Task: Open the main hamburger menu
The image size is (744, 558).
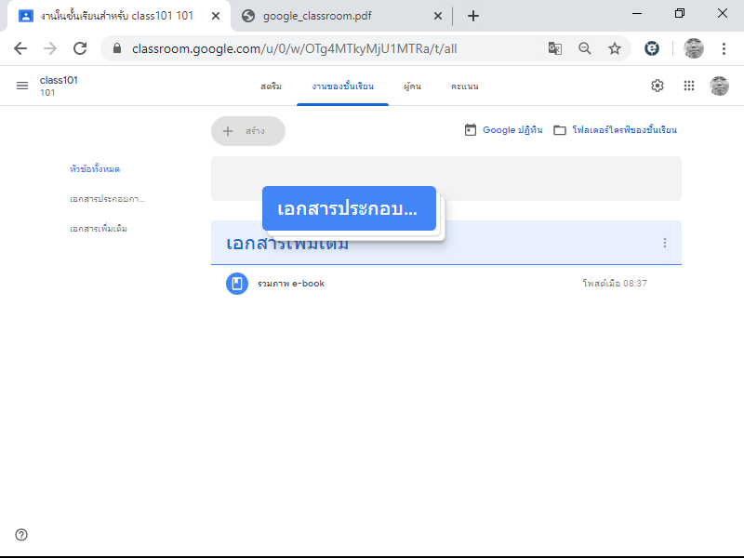Action: click(x=21, y=86)
